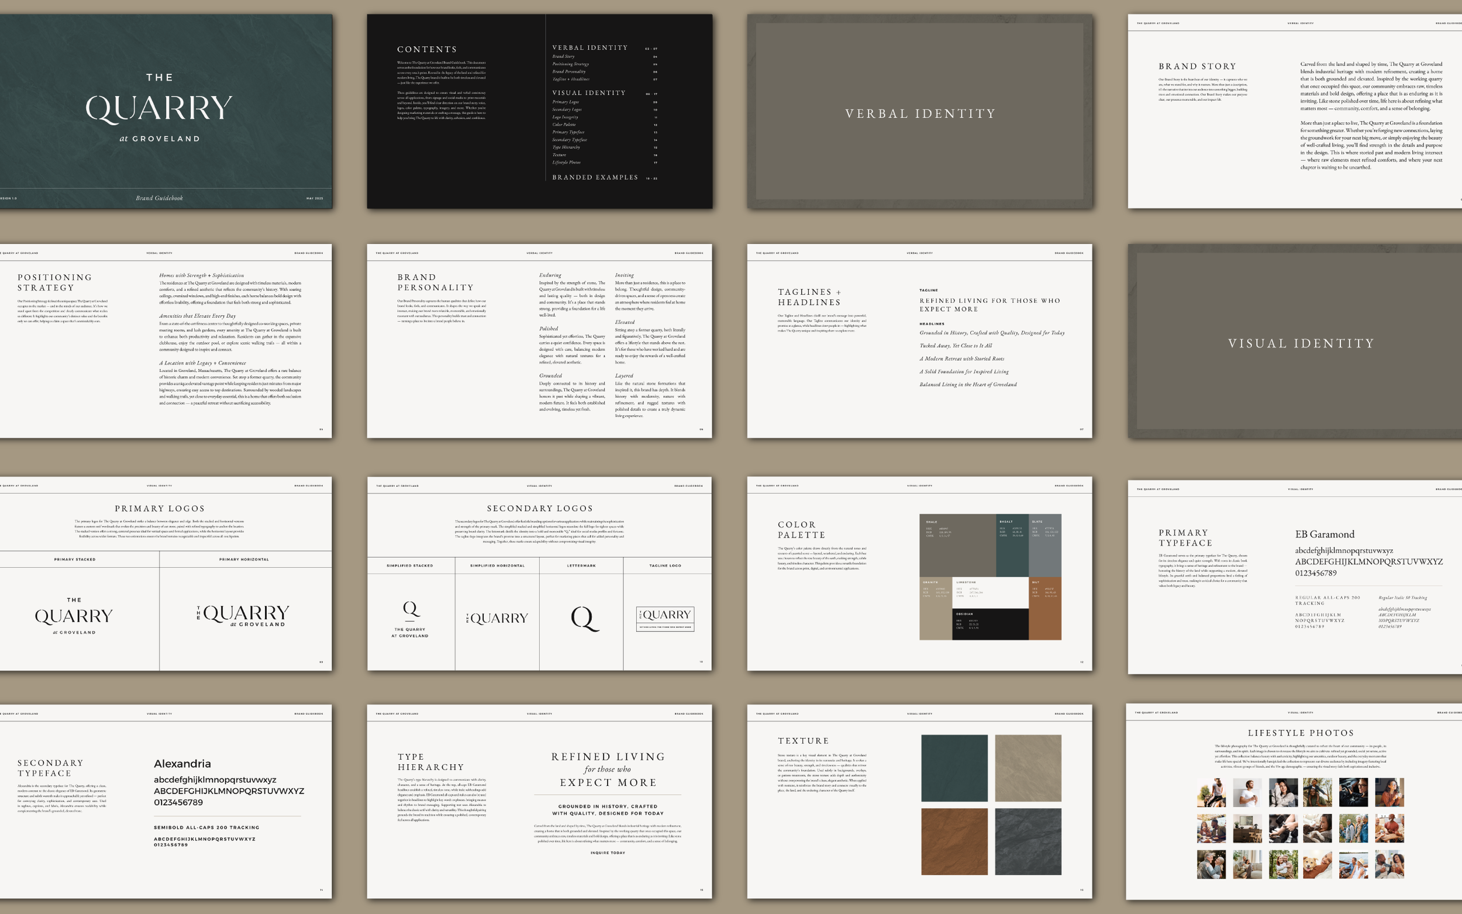Pick the Silt color swatch
Image resolution: width=1462 pixels, height=914 pixels.
click(1045, 609)
